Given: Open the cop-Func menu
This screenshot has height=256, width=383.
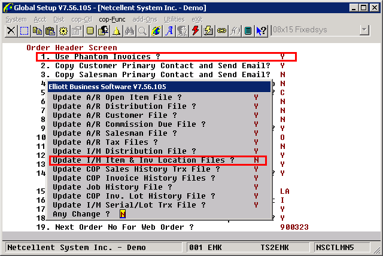Looking at the screenshot, I should (112, 19).
